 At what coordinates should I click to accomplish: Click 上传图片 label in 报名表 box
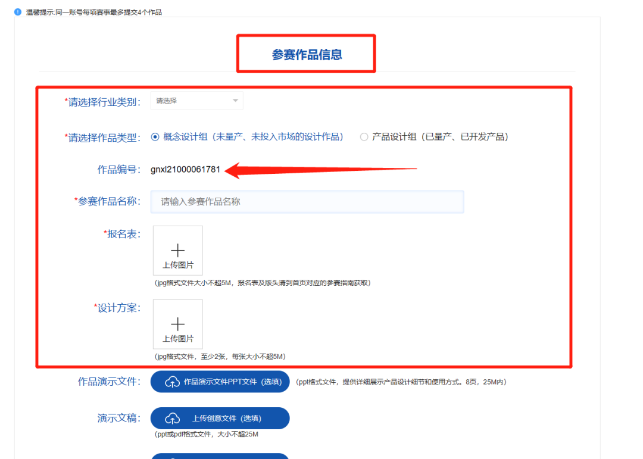click(178, 265)
